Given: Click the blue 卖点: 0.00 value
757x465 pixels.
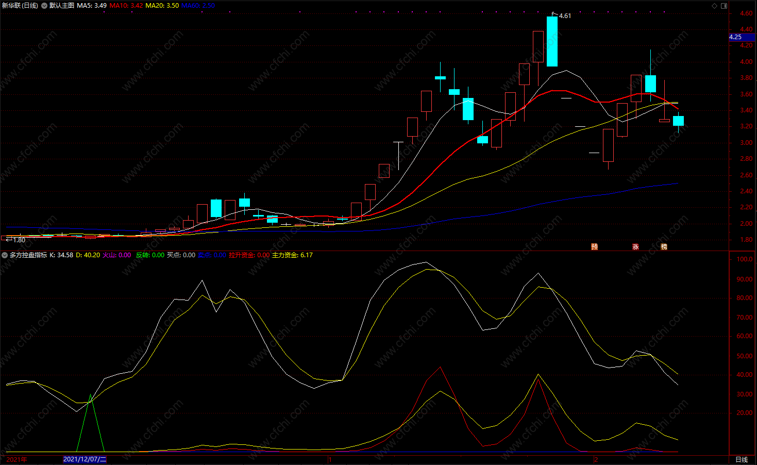Looking at the screenshot, I should pos(212,255).
